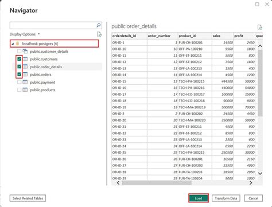This screenshot has height=207, width=272.
Task: Click cell OR-ID-1
Action: 129,42
